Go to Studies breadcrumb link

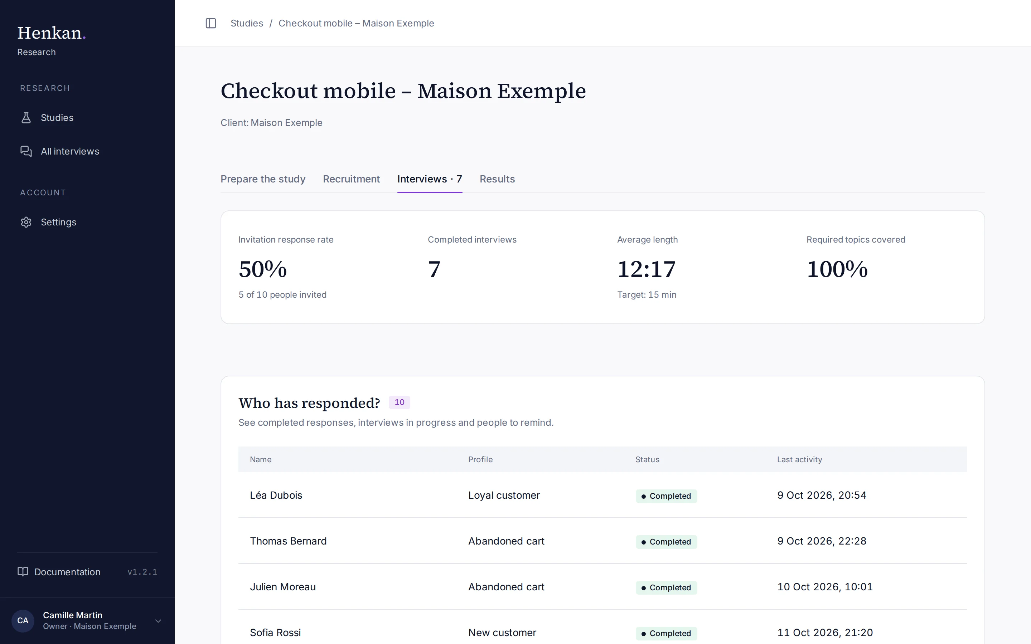pyautogui.click(x=247, y=23)
